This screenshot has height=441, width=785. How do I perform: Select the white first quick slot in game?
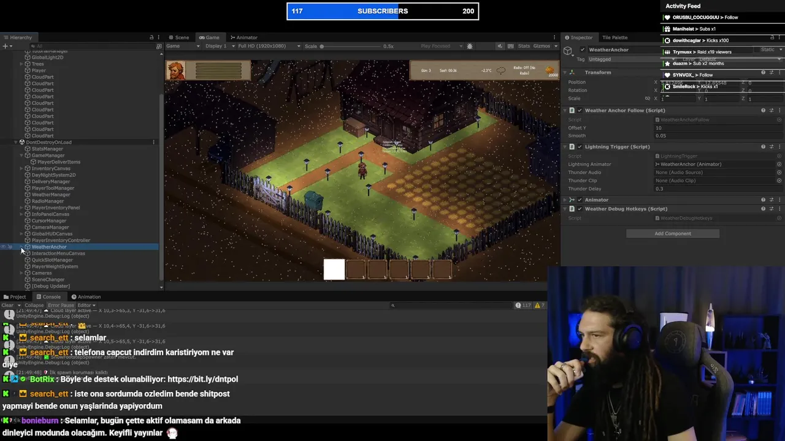click(x=334, y=269)
